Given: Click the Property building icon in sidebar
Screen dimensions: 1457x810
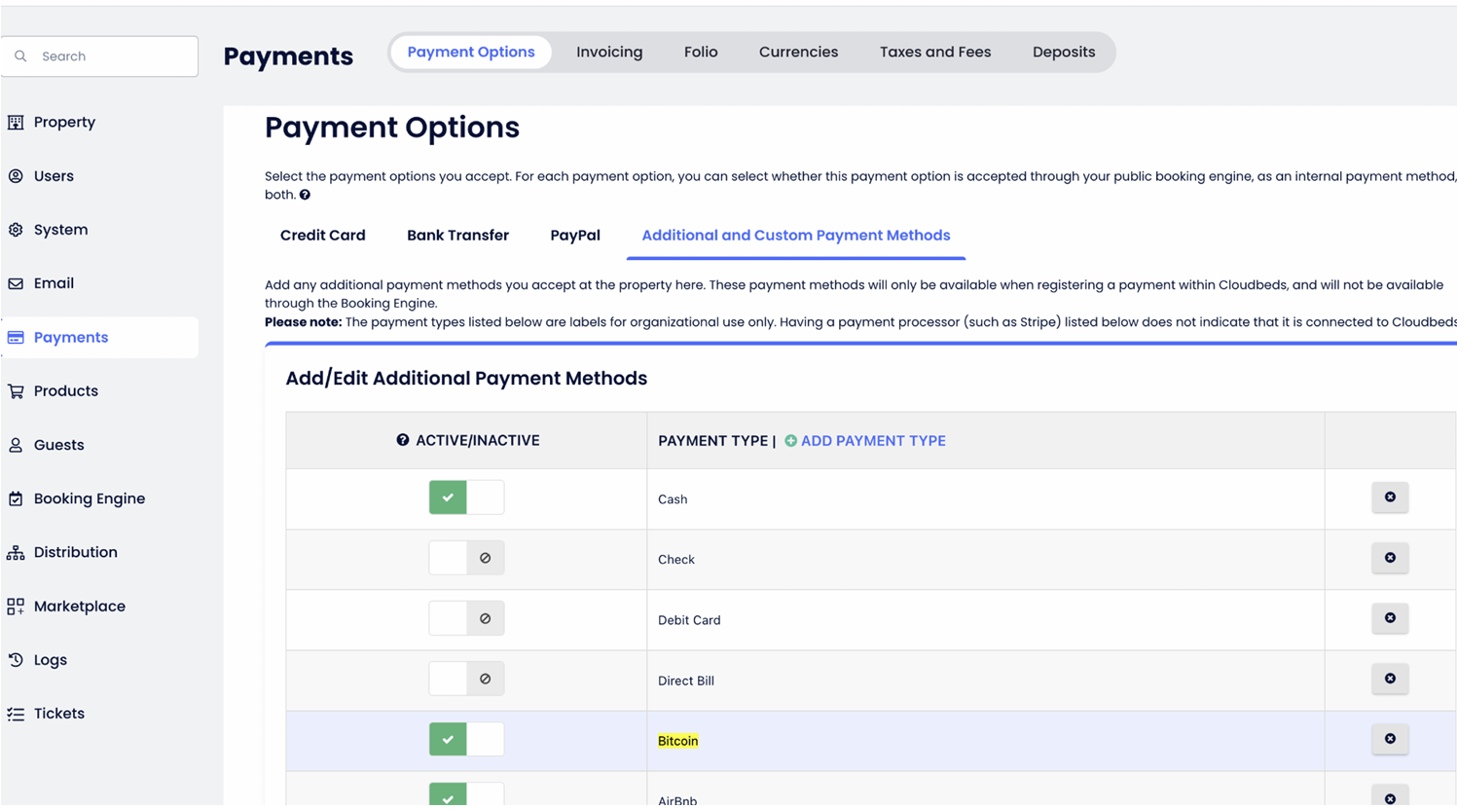Looking at the screenshot, I should coord(16,123).
